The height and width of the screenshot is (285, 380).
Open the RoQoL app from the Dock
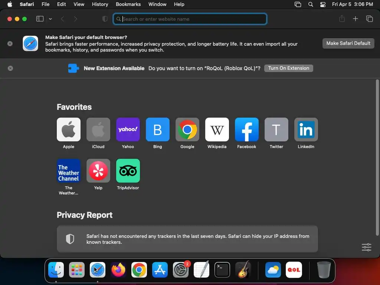click(294, 270)
